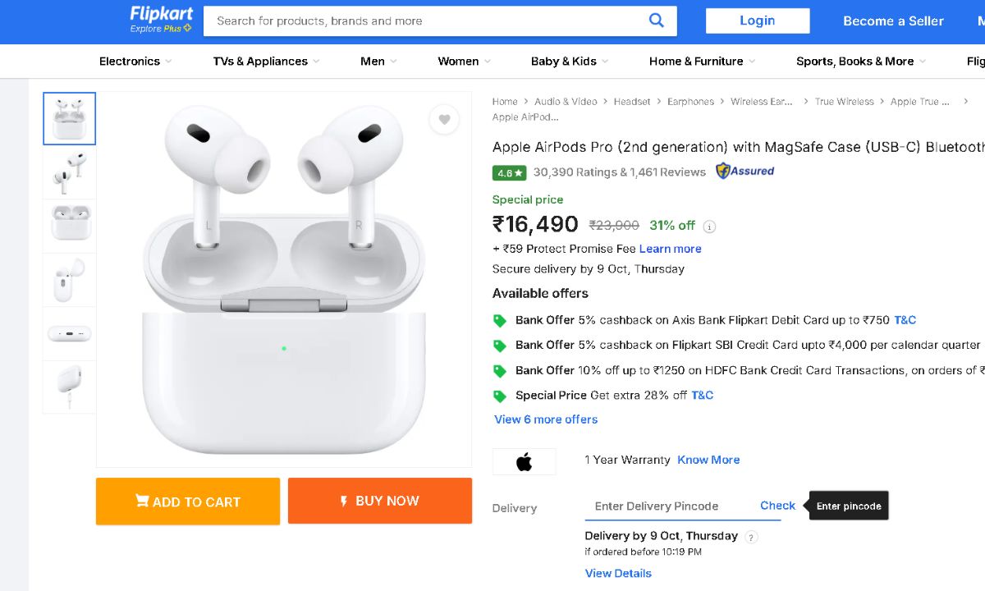Open the Home & Furniture dropdown
This screenshot has height=591, width=985.
(702, 62)
